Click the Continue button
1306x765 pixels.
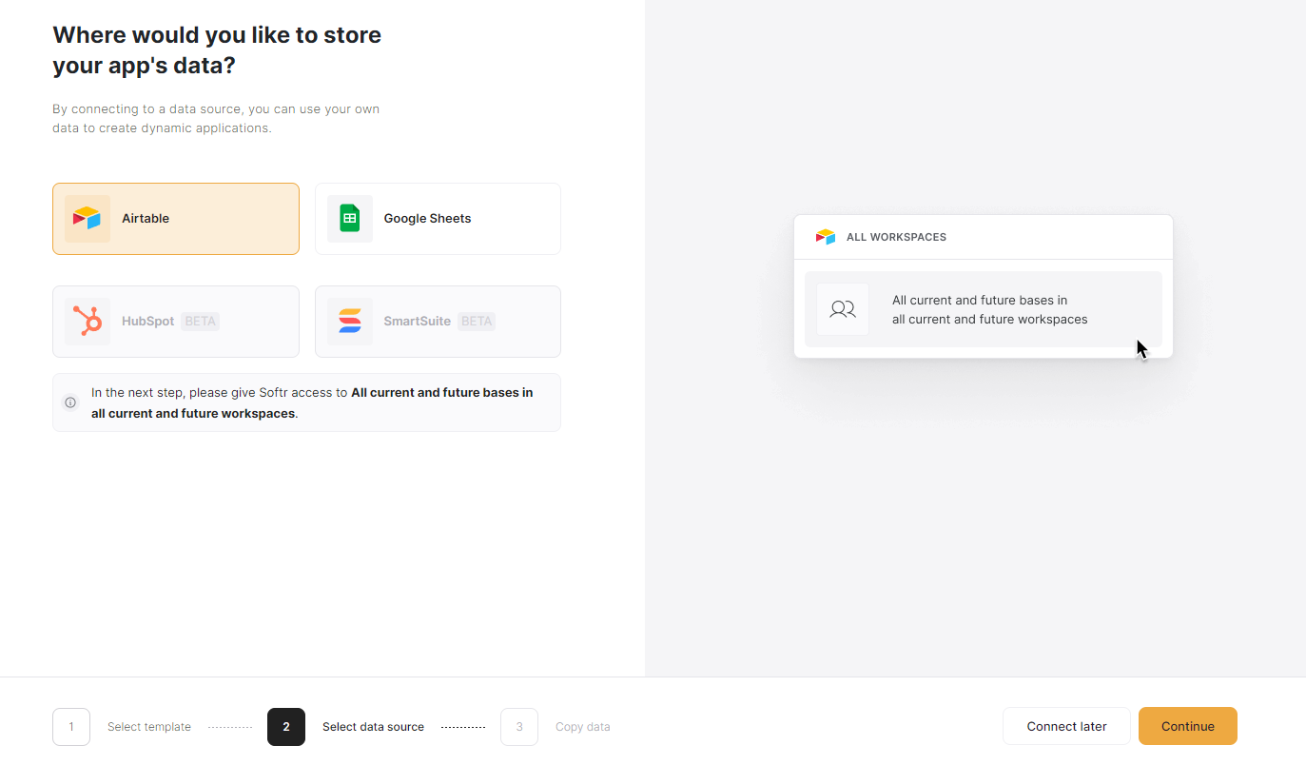coord(1188,726)
